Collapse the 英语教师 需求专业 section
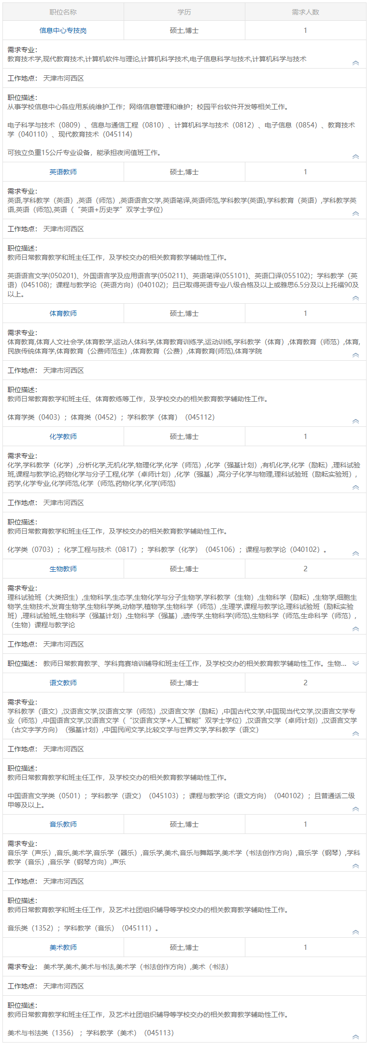The width and height of the screenshot is (369, 1058). pos(355,213)
